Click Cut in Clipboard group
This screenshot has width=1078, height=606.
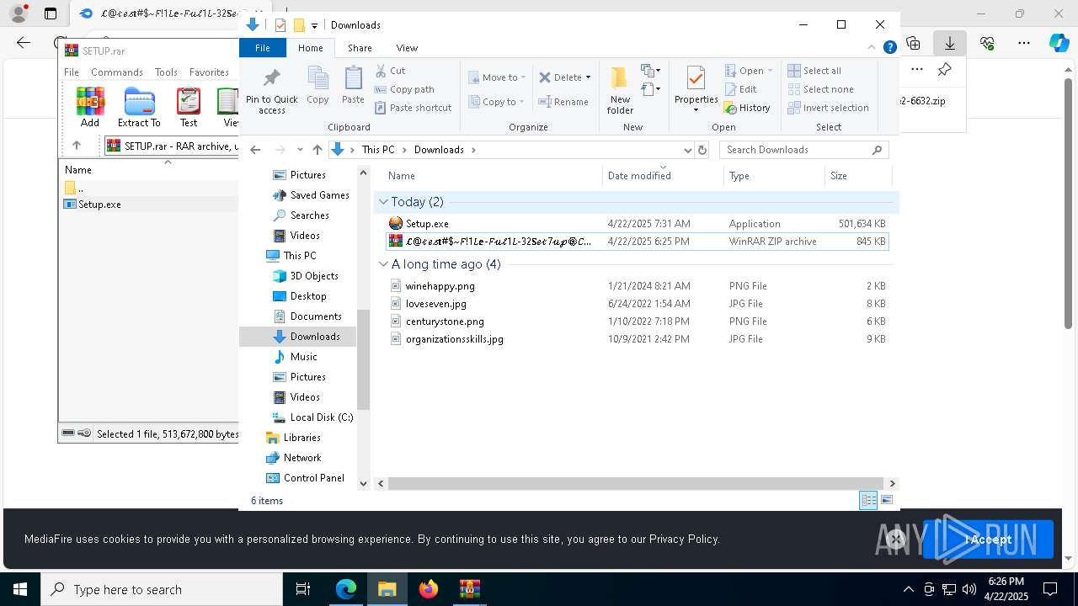[390, 71]
